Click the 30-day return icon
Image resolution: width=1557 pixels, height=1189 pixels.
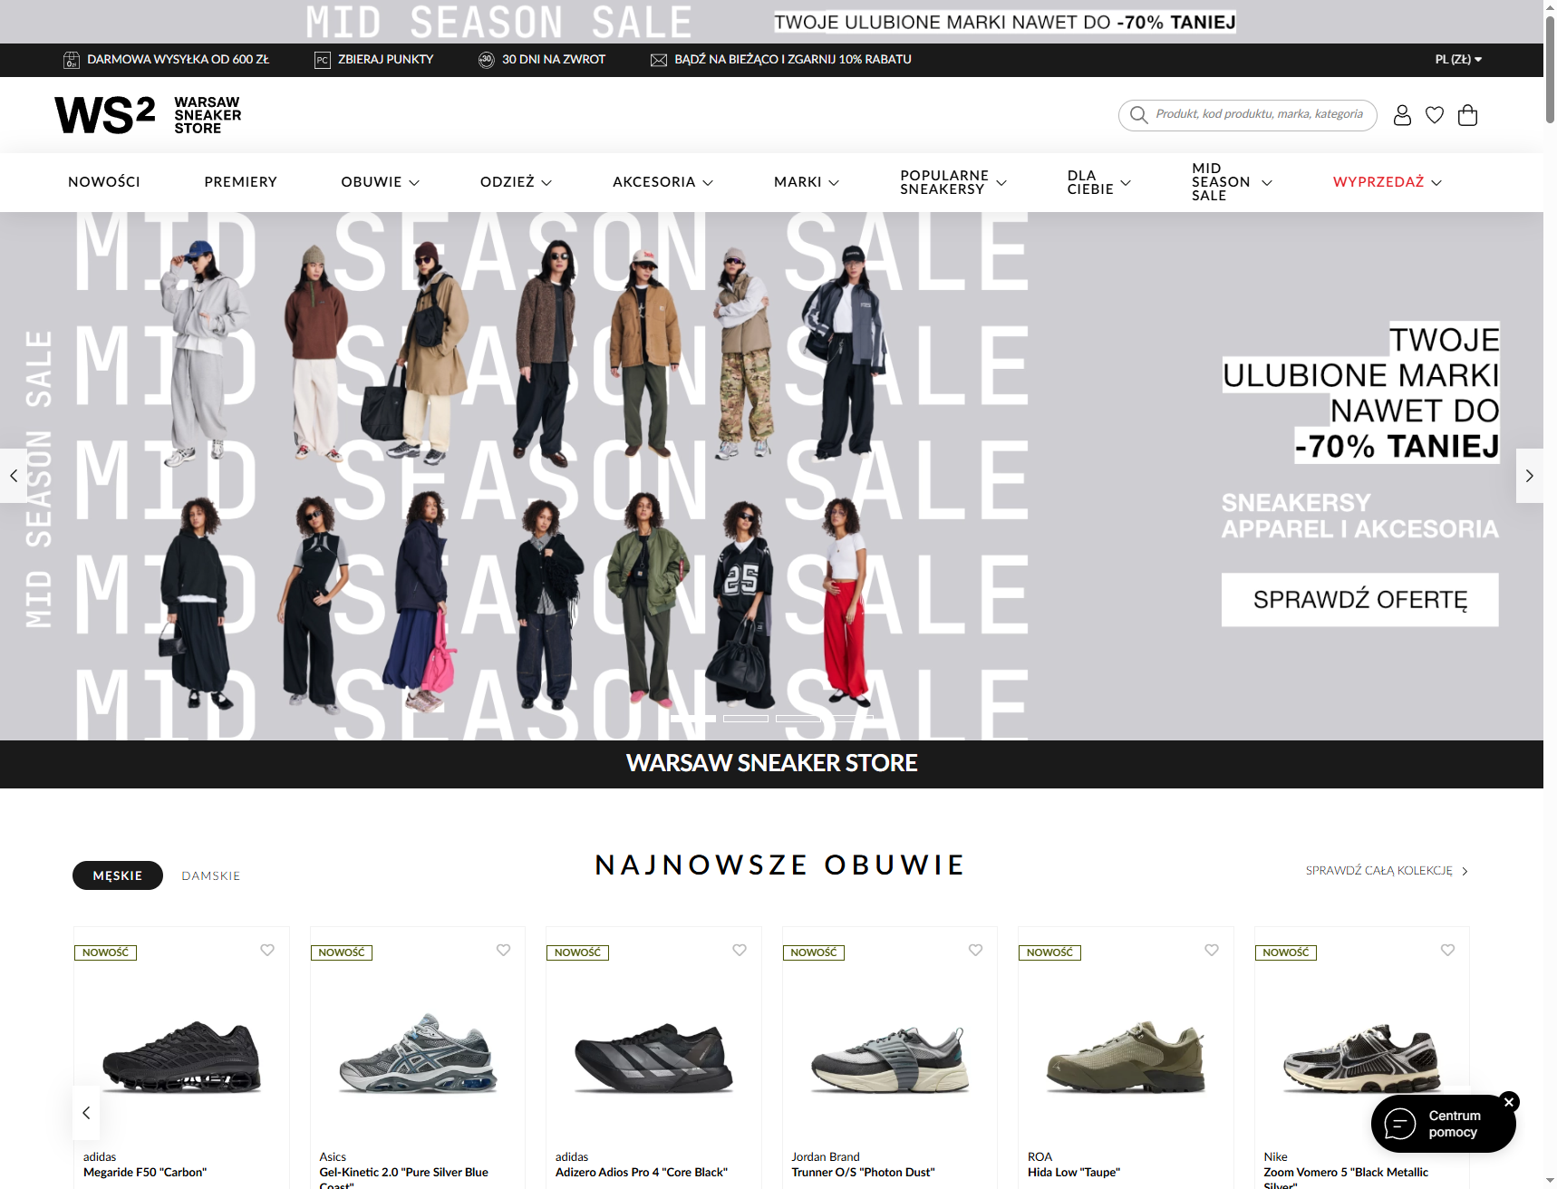[x=486, y=60]
